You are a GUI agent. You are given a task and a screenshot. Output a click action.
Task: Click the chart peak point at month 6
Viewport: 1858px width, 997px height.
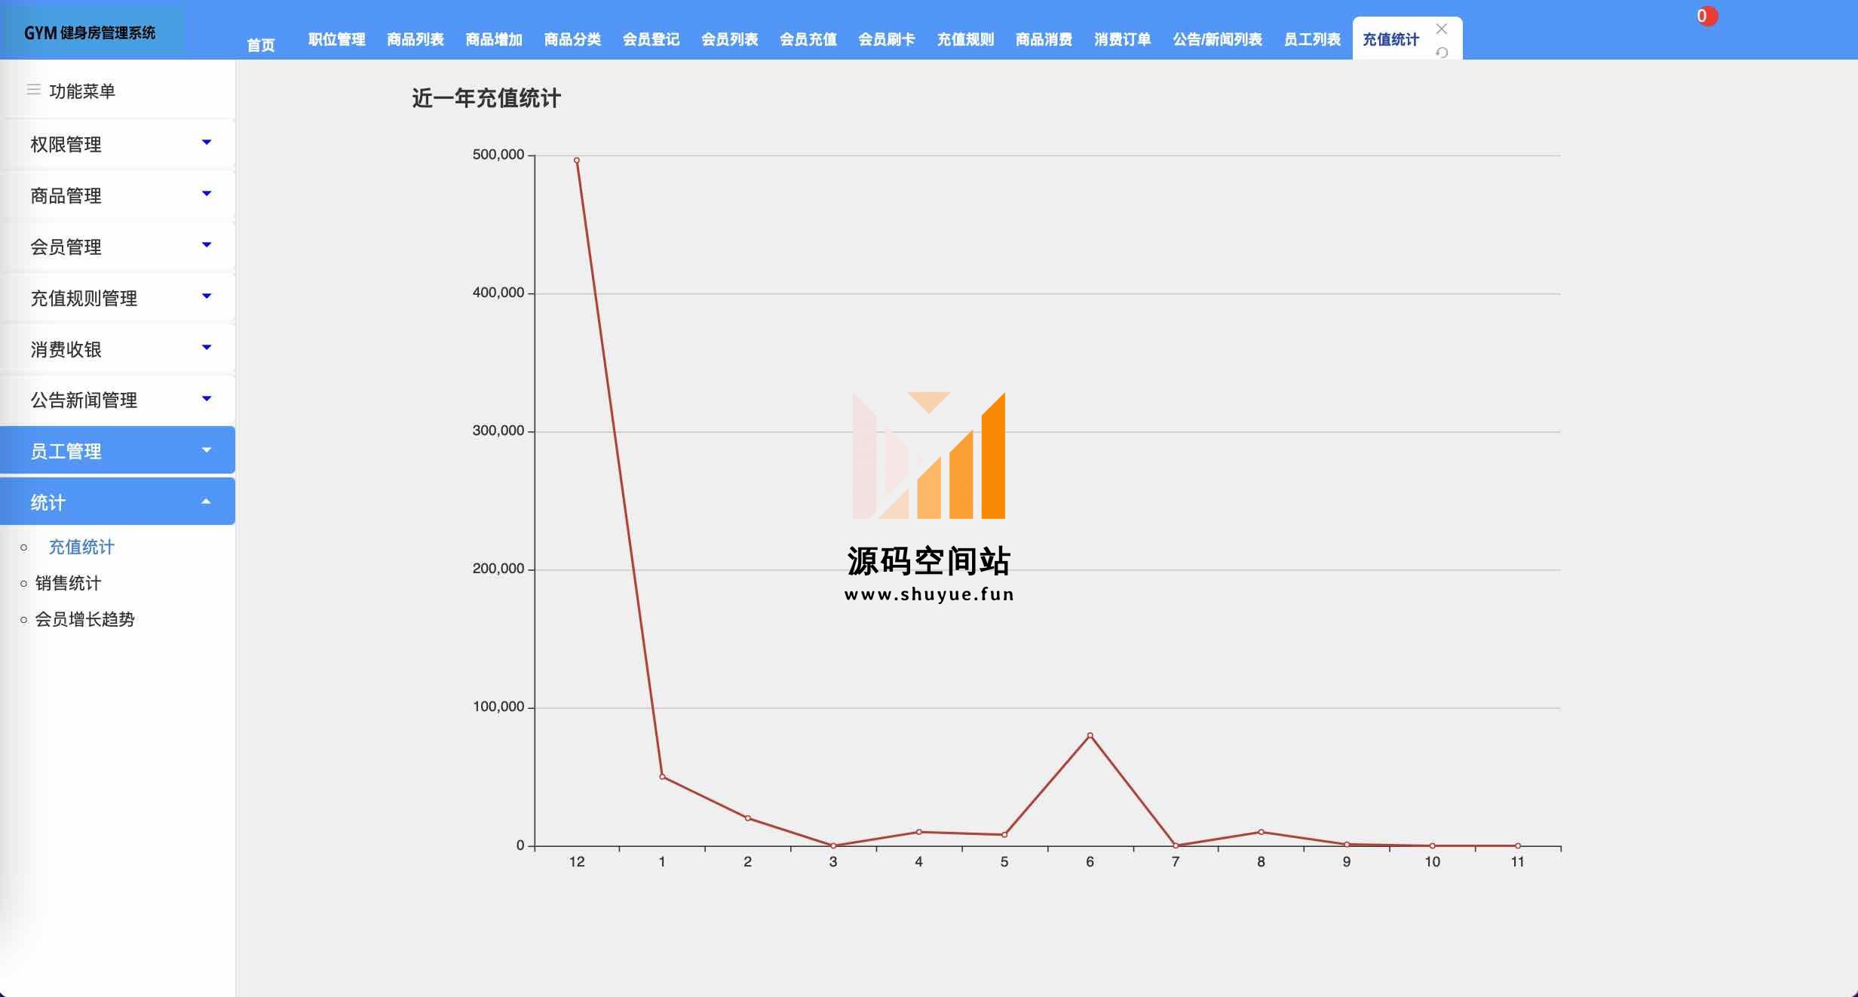[1090, 735]
